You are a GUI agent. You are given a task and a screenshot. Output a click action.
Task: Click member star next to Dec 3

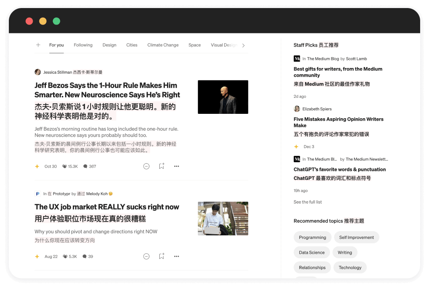pyautogui.click(x=296, y=146)
